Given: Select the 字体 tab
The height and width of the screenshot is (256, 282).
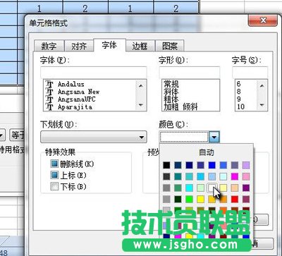Looking at the screenshot, I should point(109,45).
